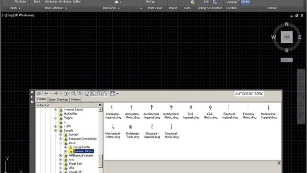Select Mechanical - Metric.dwg file icon
Image resolution: width=307 pixels, height=173 pixels.
pyautogui.click(x=113, y=127)
